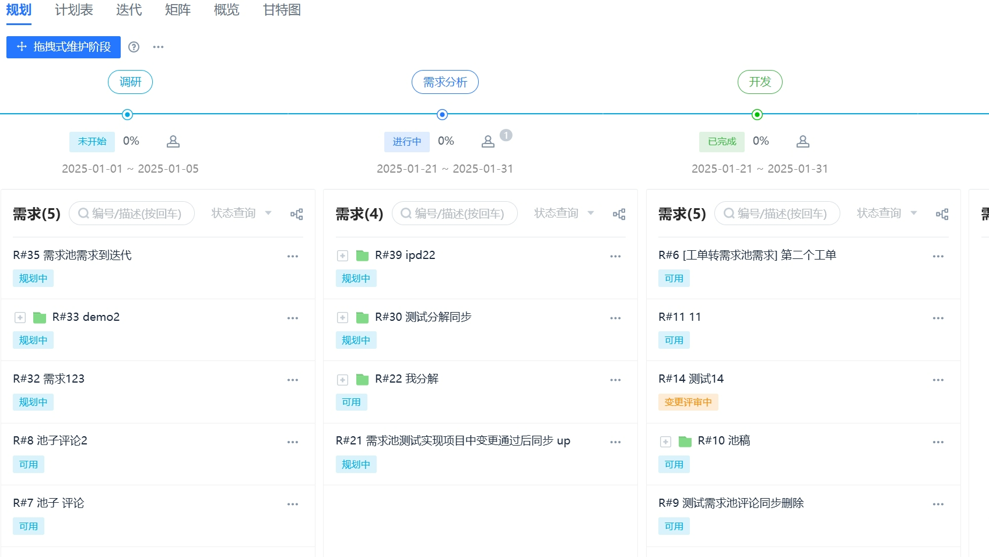This screenshot has height=557, width=989.
Task: Click green folder icon of R#39 ipd22
Action: click(x=362, y=255)
